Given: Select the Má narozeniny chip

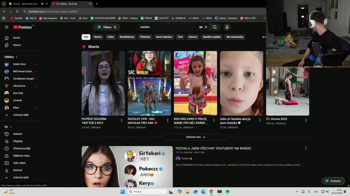Looking at the screenshot, I should coord(235,37).
